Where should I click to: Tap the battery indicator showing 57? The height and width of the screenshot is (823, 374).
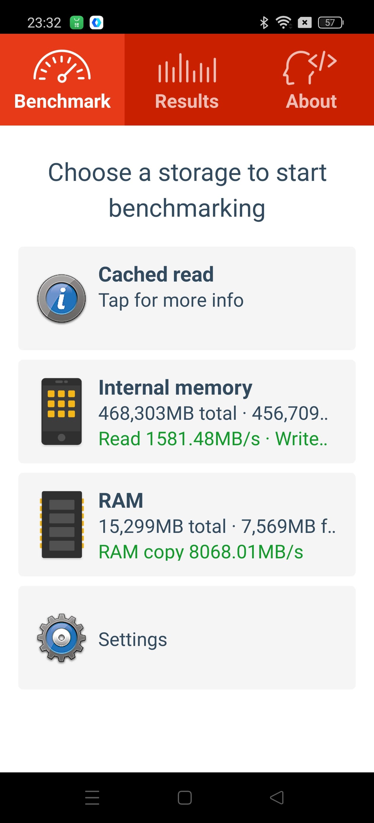click(x=331, y=23)
